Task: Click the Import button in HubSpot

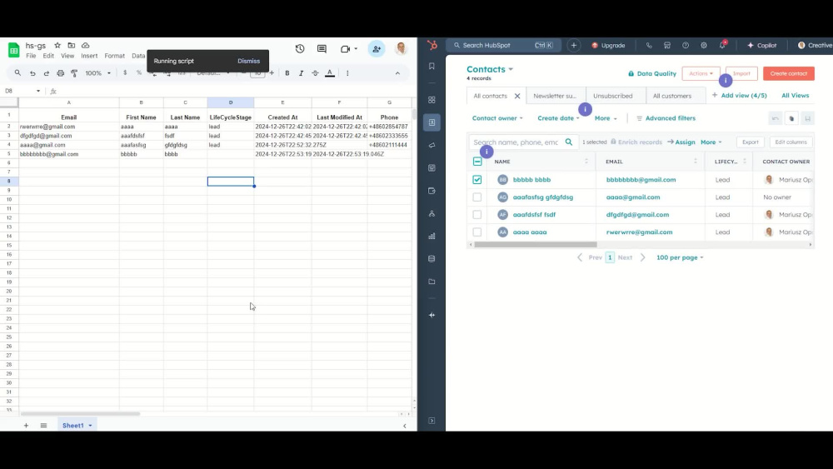Action: tap(741, 74)
